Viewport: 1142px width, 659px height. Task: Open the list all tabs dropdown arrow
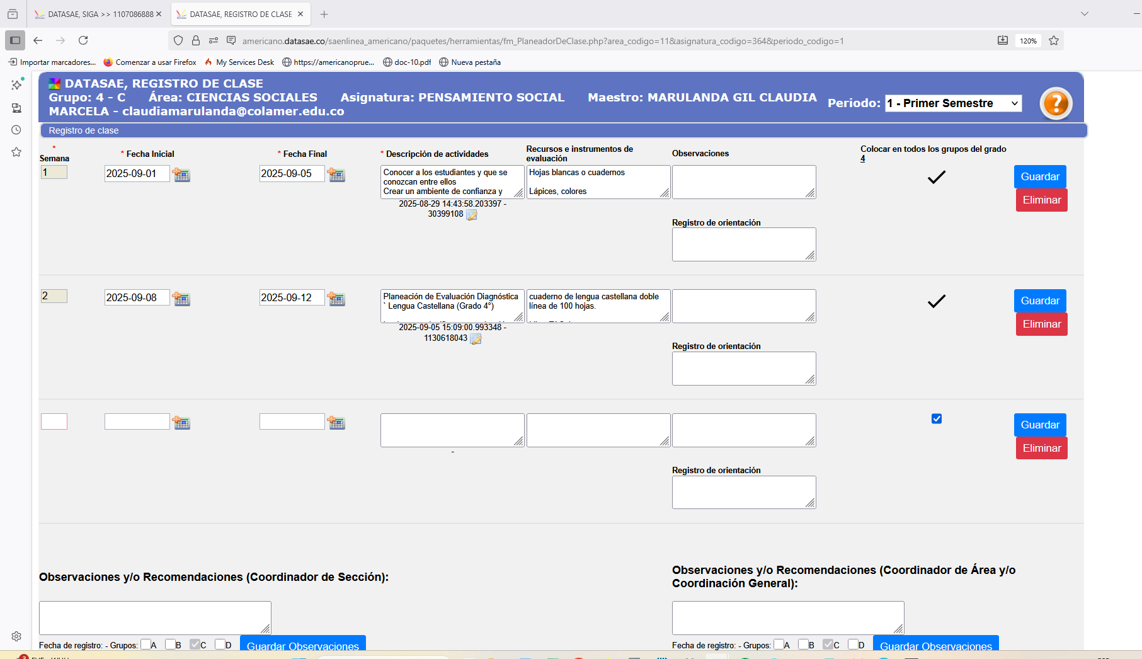(1085, 14)
